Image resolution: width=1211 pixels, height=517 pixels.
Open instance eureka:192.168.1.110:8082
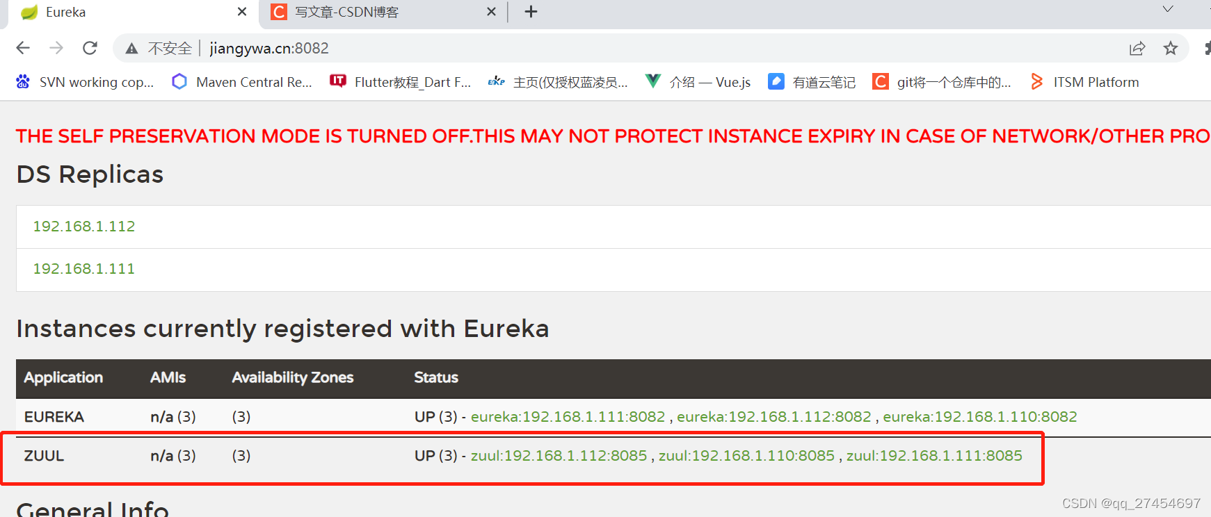(x=980, y=416)
